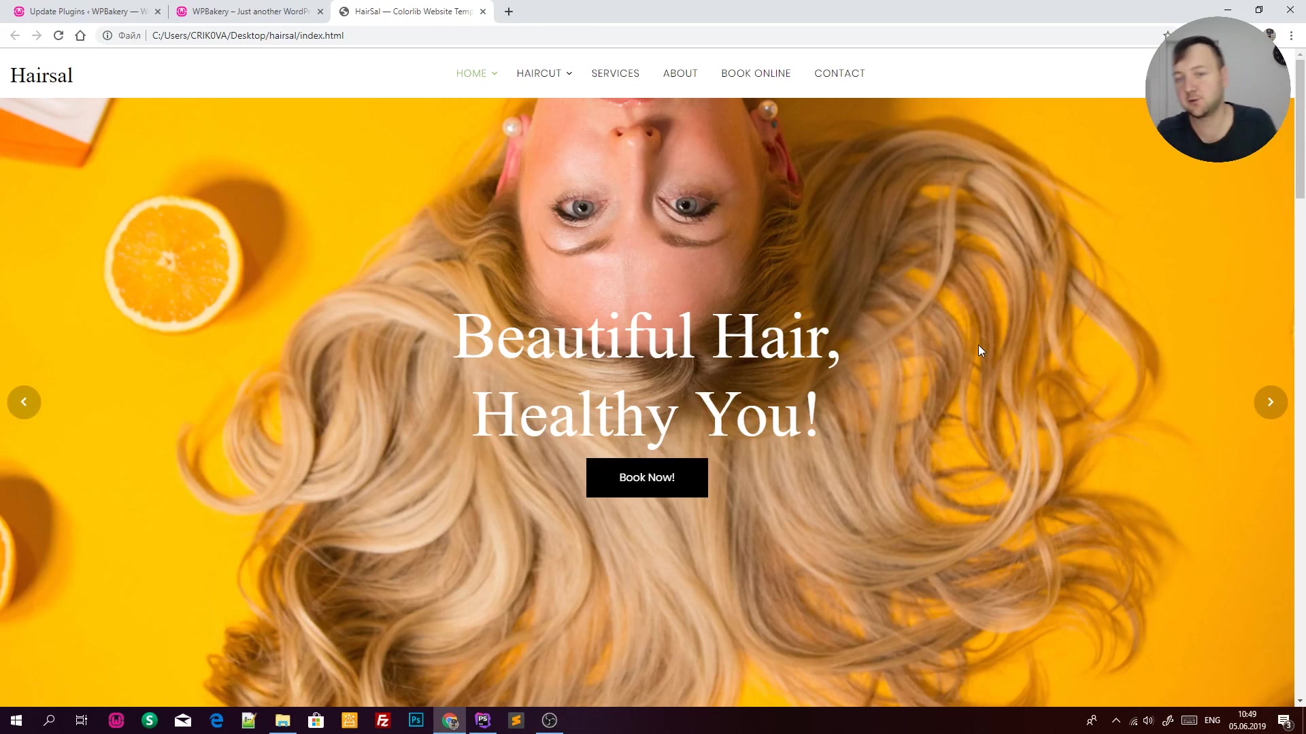
Task: Open Task View on taskbar
Action: (82, 720)
